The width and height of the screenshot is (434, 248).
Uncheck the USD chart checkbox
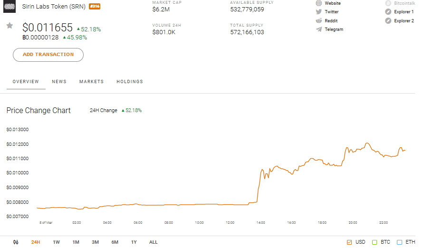tap(349, 242)
